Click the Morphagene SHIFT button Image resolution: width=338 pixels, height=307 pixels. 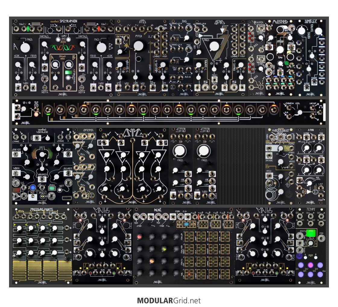pos(59,190)
